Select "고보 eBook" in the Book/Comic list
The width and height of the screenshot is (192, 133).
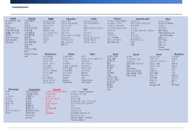point(48,57)
